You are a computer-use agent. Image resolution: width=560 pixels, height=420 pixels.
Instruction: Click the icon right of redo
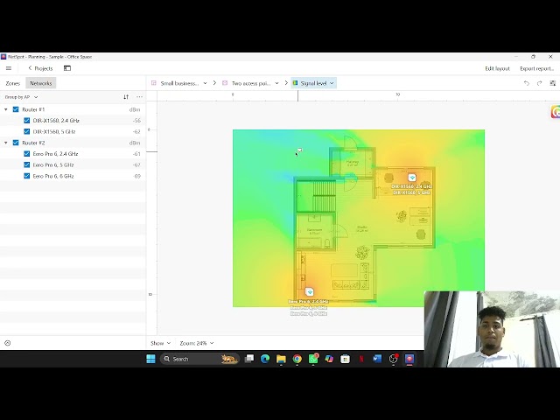coord(552,83)
